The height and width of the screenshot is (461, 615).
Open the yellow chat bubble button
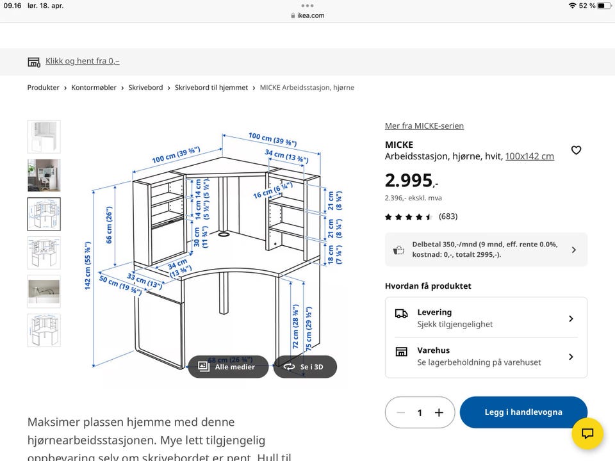click(x=587, y=433)
